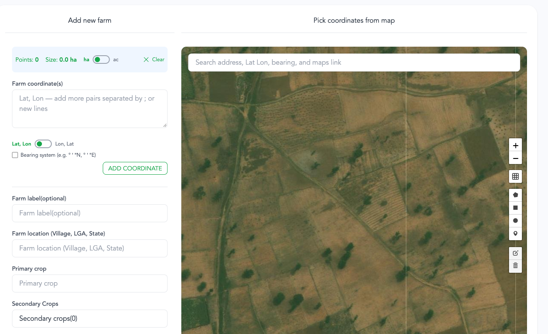
Task: Select the marker pin tool
Action: click(515, 234)
